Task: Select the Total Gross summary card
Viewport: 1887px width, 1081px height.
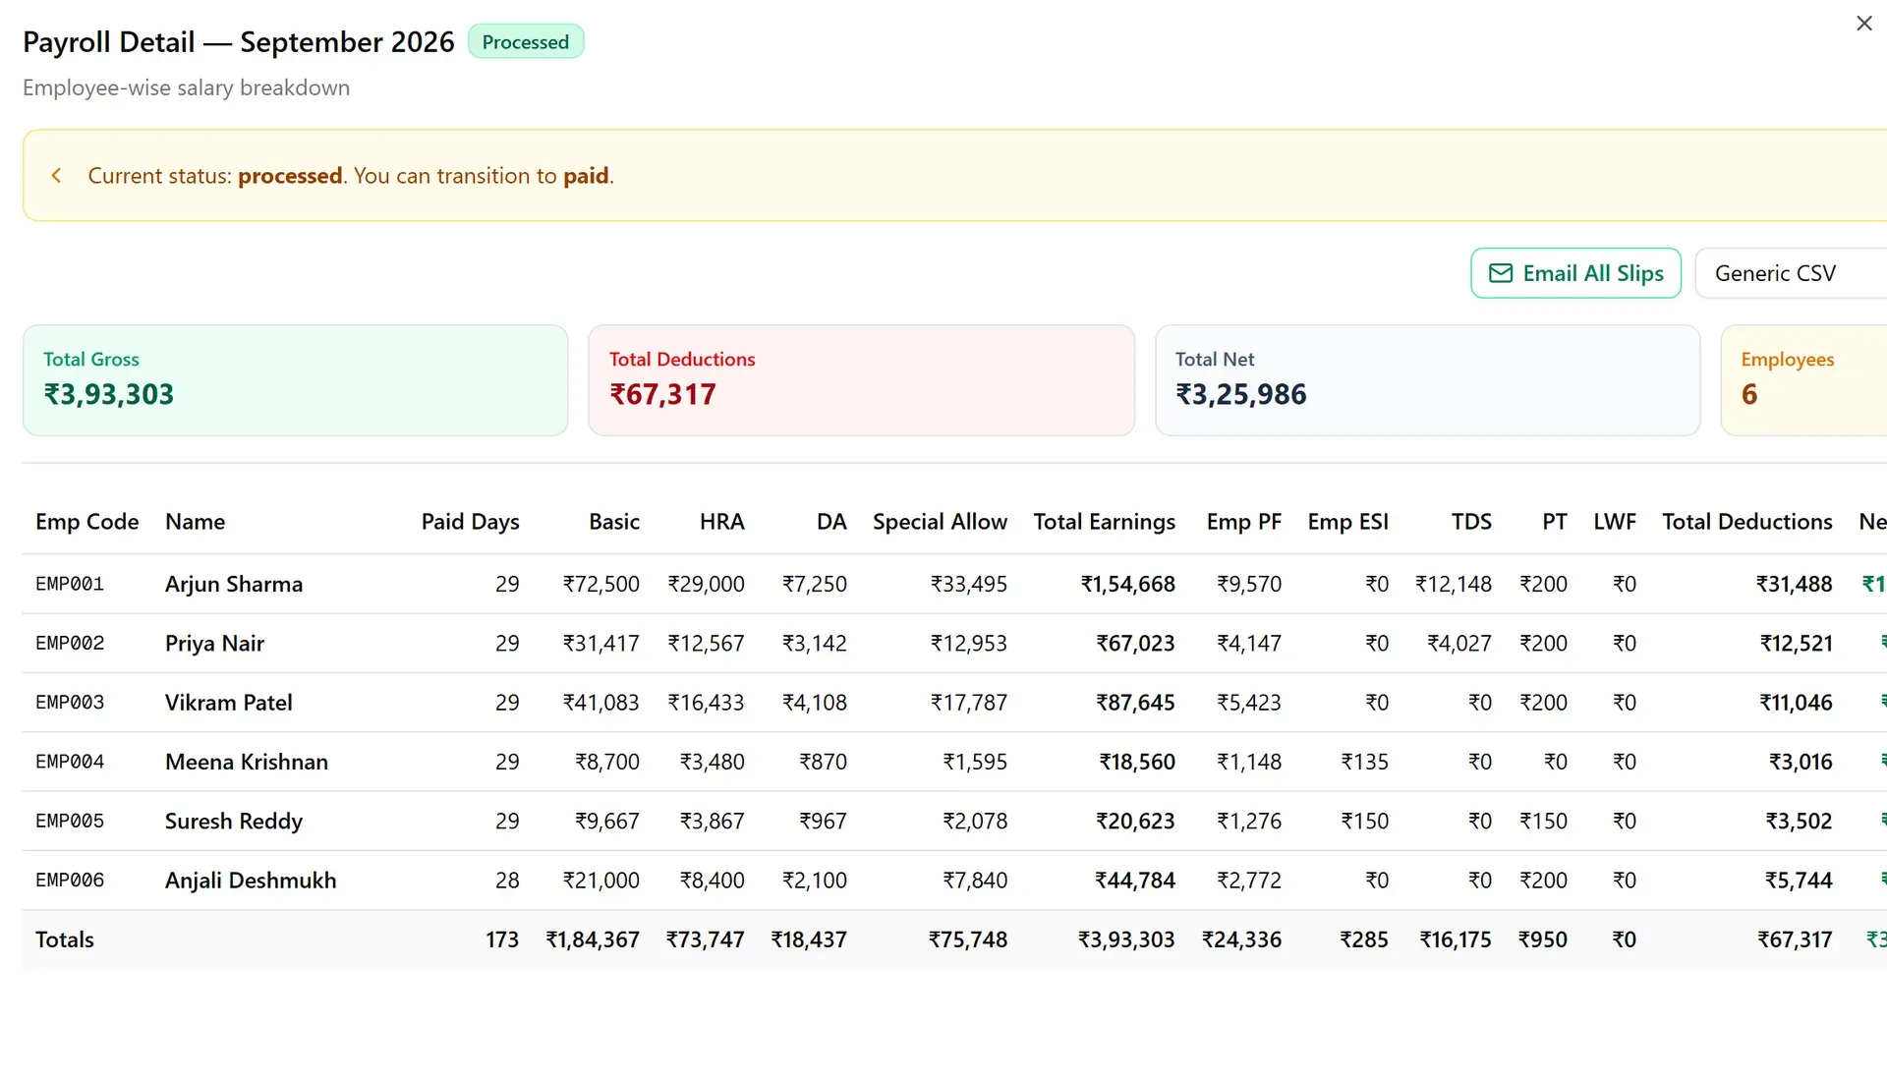Action: point(295,380)
